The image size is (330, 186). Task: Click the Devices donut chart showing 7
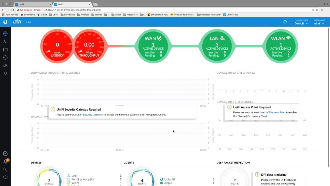[49, 181]
